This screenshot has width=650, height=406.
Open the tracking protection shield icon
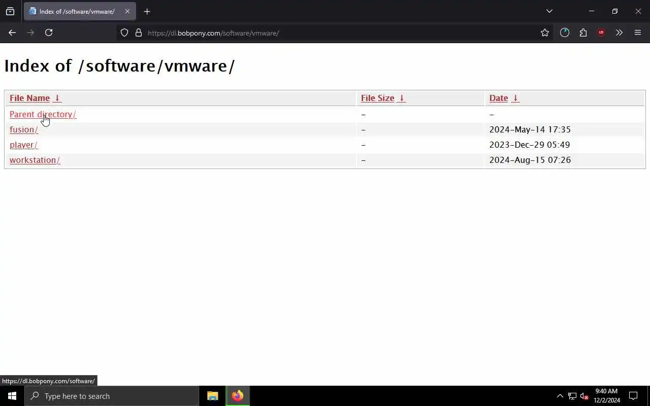124,33
